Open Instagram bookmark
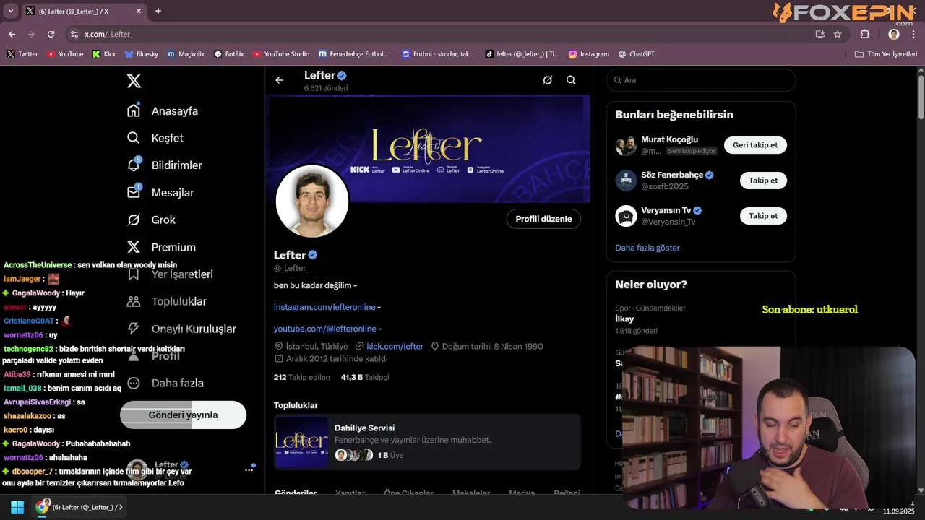Image resolution: width=925 pixels, height=520 pixels. (589, 54)
